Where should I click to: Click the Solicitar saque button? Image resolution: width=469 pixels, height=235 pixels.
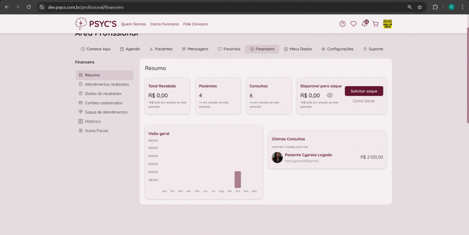click(x=364, y=91)
